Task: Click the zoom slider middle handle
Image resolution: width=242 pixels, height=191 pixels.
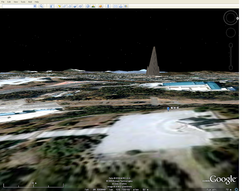Action: point(231,57)
